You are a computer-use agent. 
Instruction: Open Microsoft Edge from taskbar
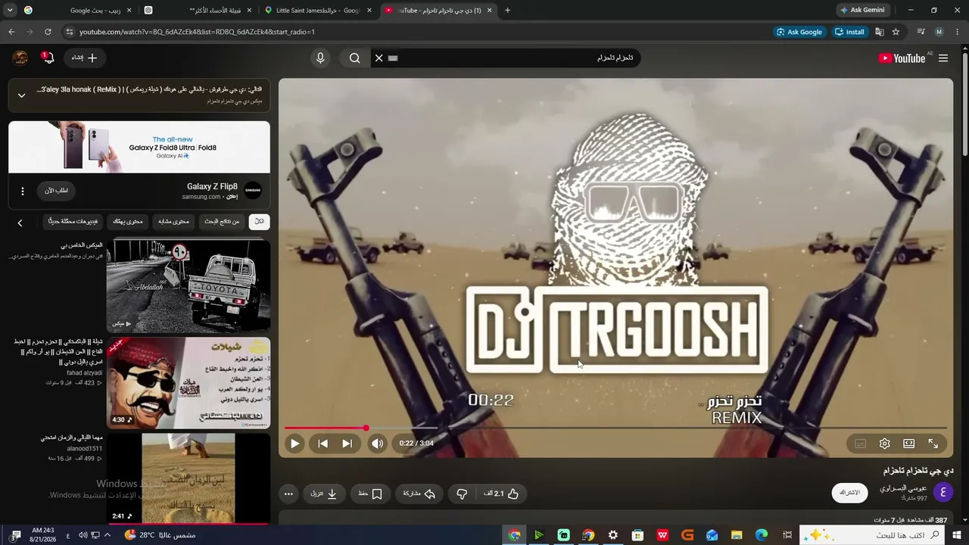click(762, 535)
